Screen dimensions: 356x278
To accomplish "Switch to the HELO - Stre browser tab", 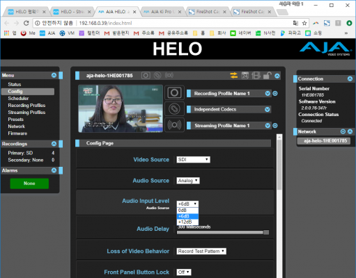I will pyautogui.click(x=72, y=12).
